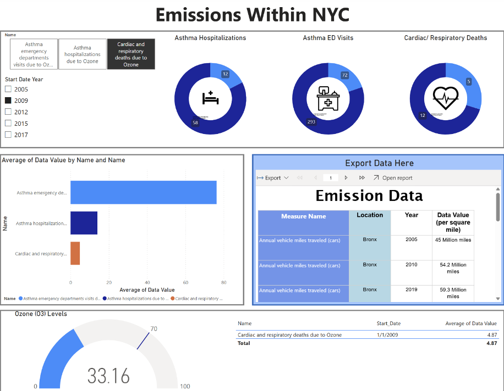Click the 1/1/2009 date cell
The image size is (504, 391).
pos(387,335)
